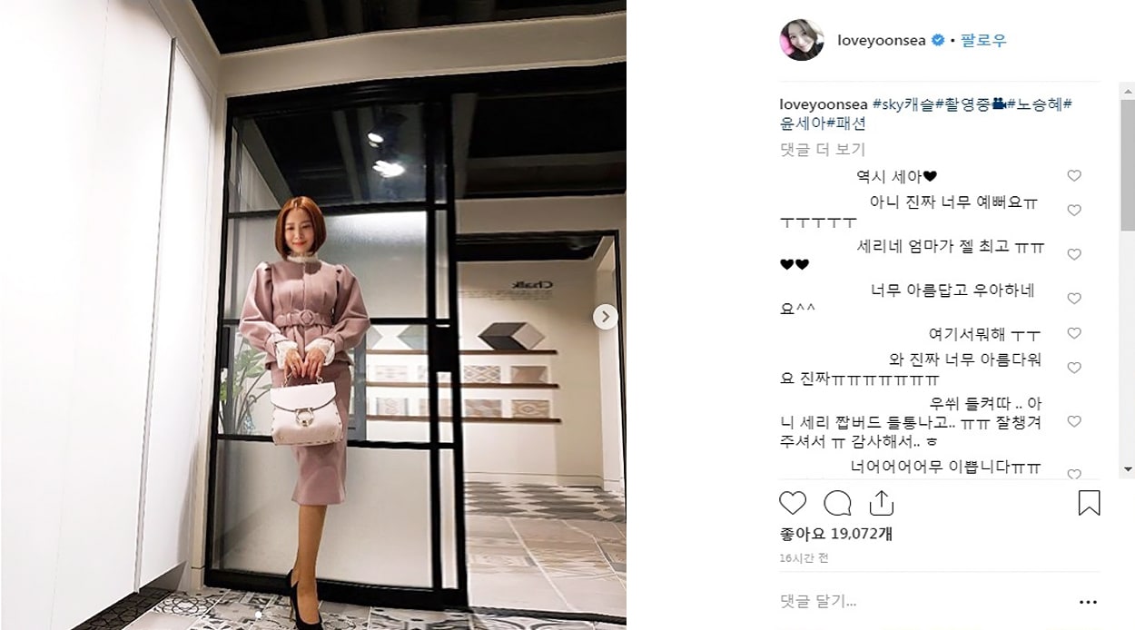Click scrollbar up arrow in comments

pyautogui.click(x=1127, y=90)
